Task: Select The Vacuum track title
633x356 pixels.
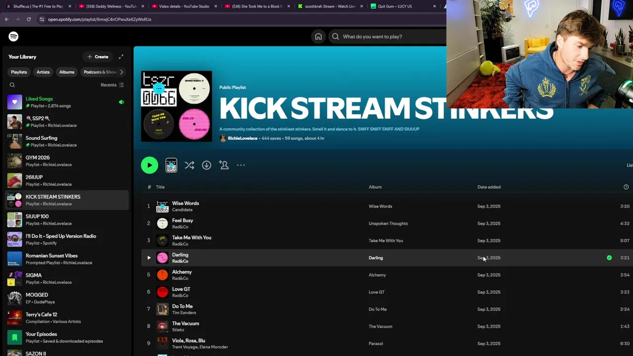Action: pos(185,323)
